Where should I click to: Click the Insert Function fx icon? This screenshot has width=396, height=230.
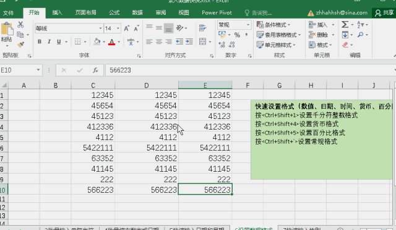click(95, 70)
